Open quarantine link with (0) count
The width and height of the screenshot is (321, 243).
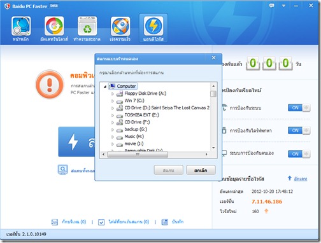pos(74,222)
